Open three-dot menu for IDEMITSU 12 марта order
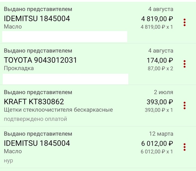The width and height of the screenshot is (196, 171). tap(185, 147)
